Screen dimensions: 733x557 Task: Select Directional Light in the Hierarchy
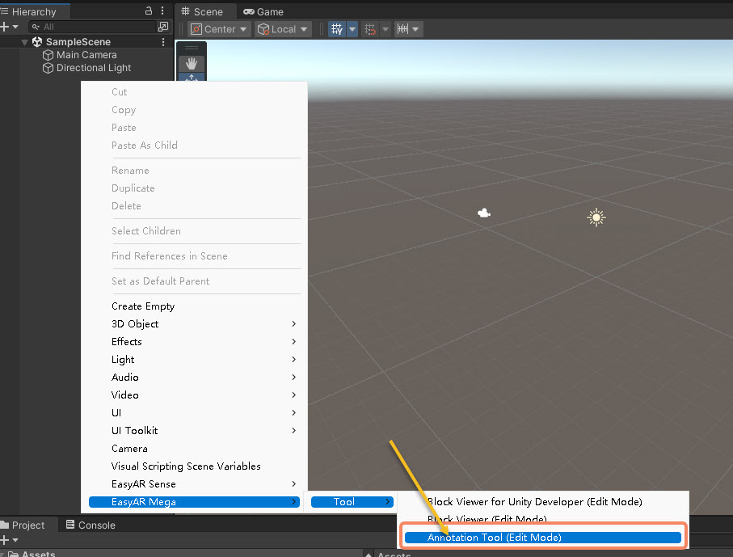coord(93,68)
